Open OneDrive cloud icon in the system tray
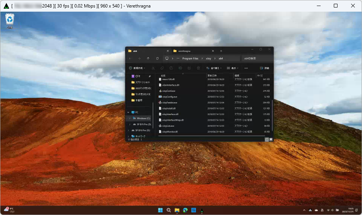362x215 pixels. tap(316, 210)
